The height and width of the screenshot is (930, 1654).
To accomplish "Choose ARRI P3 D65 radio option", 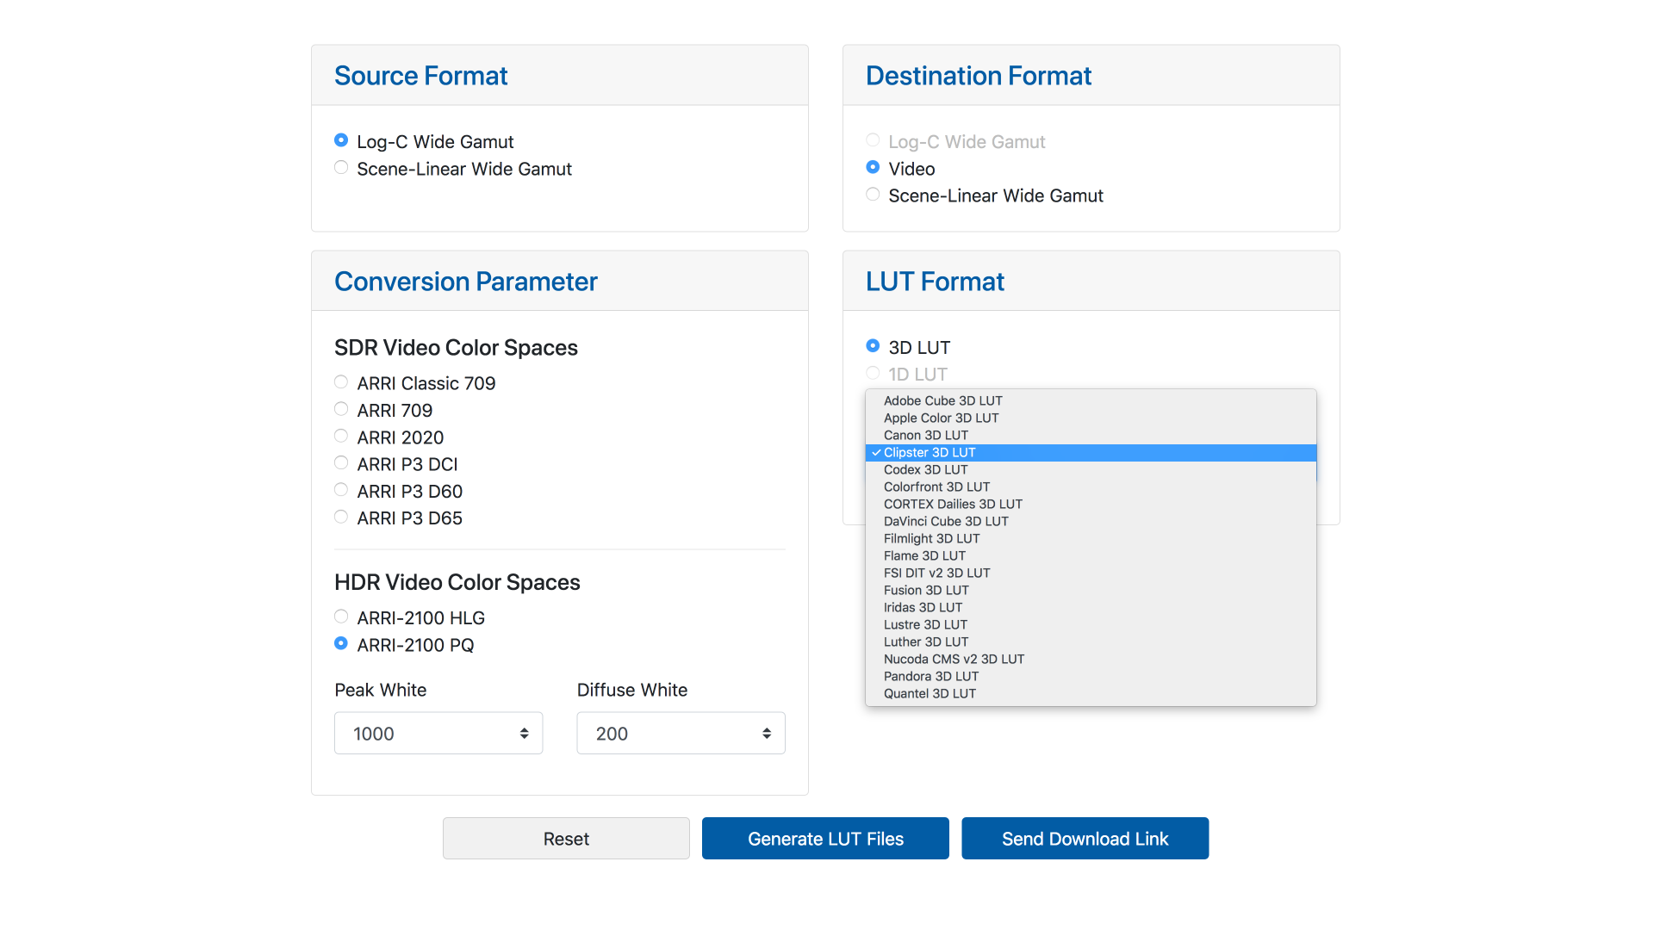I will 341,518.
